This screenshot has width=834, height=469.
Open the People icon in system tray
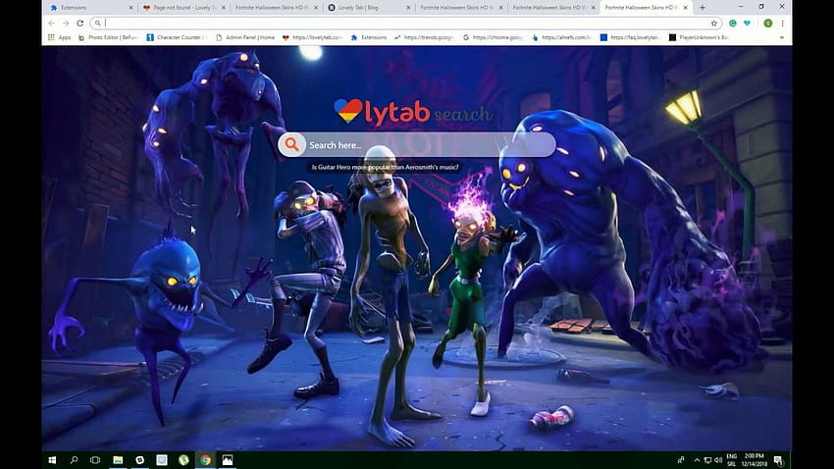point(681,460)
